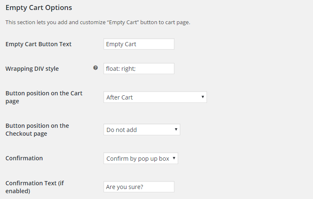Click the 'Confirmation Text (if enabled)' label
Viewport: 313px width, 199px height.
pyautogui.click(x=35, y=187)
